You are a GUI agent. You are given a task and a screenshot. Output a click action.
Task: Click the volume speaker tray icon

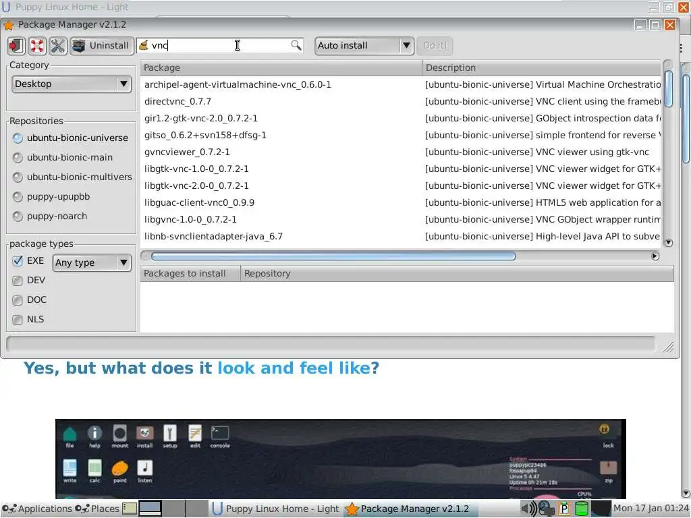528,509
